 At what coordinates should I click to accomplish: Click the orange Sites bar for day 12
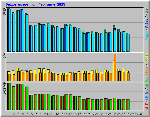pos(58,78)
